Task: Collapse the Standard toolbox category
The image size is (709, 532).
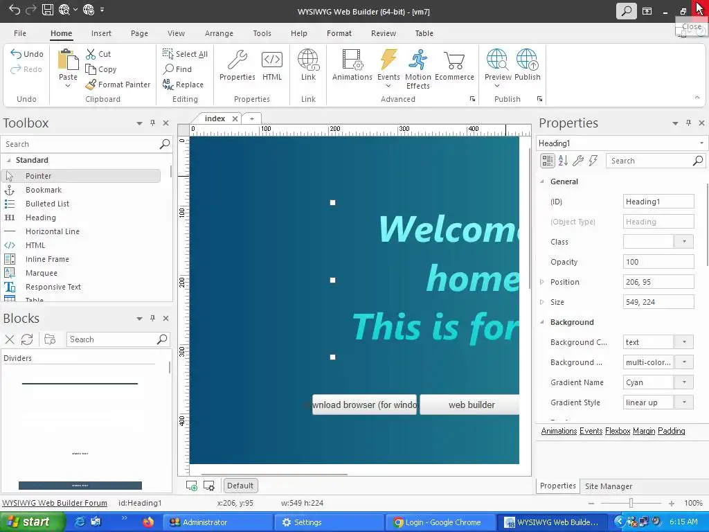Action: click(x=9, y=160)
